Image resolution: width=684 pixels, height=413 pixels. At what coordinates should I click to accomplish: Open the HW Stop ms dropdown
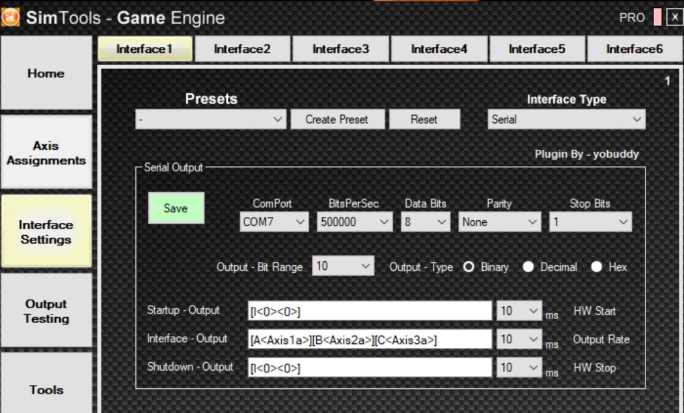point(519,367)
